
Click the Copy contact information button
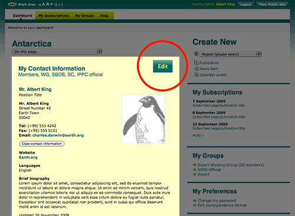(x=42, y=143)
